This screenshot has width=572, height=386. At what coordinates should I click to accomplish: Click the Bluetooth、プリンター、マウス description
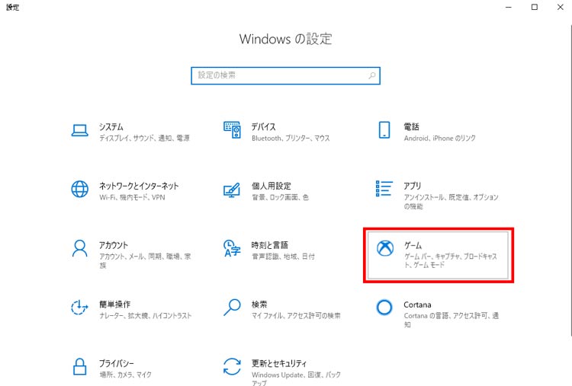[291, 138]
